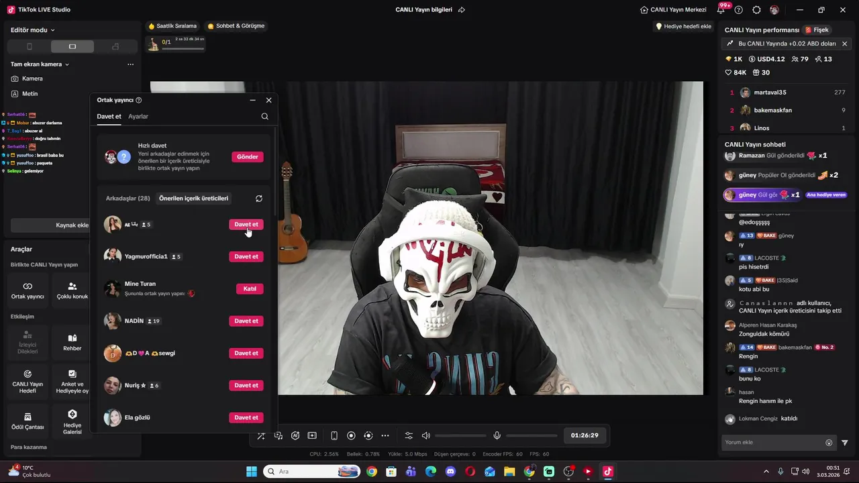The height and width of the screenshot is (483, 859).
Task: Switch to landscape layout mode
Action: (72, 46)
